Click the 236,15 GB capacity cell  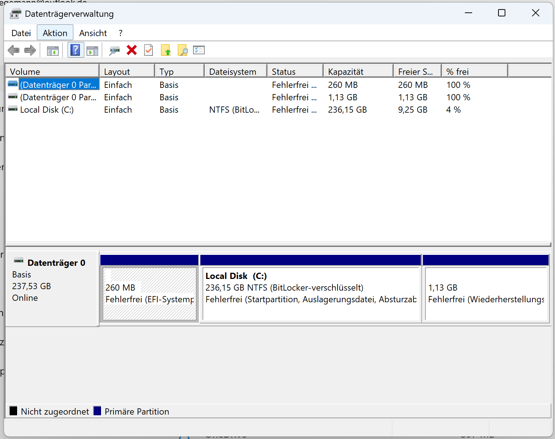click(x=347, y=110)
